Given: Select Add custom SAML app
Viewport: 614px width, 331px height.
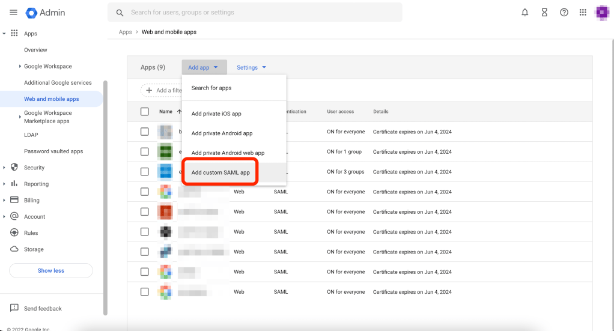Looking at the screenshot, I should pyautogui.click(x=220, y=172).
